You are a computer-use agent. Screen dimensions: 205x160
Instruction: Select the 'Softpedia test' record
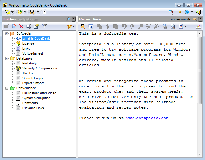click(33, 53)
